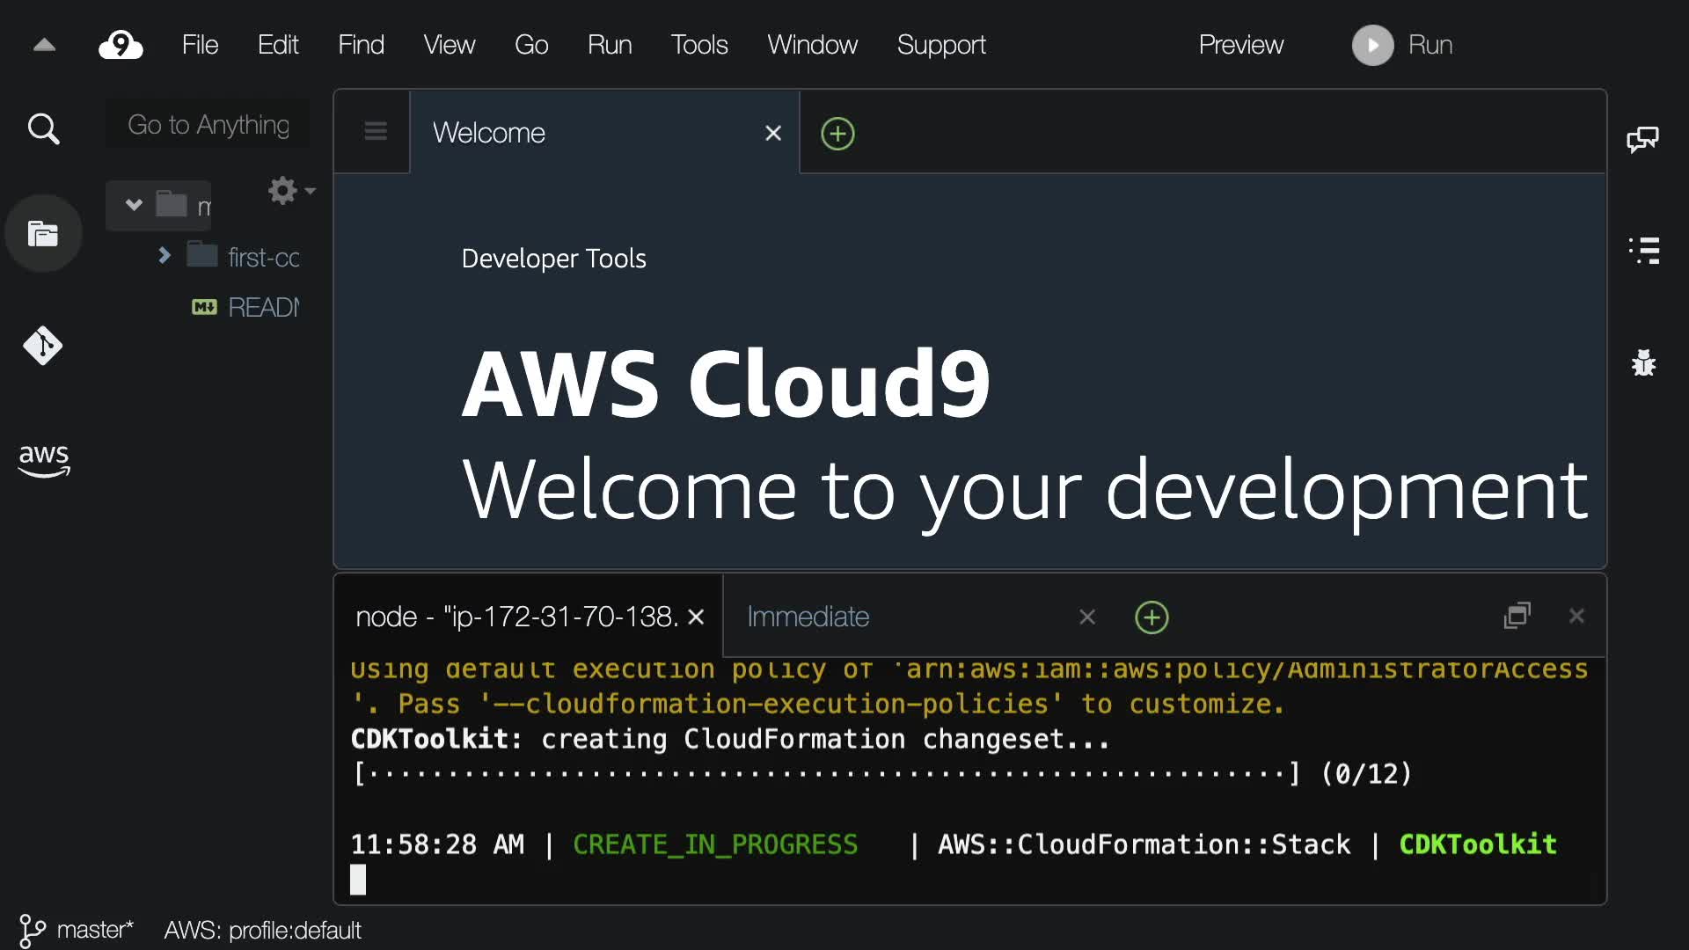Click the Preview button
Screen dimensions: 1689x950
click(x=1240, y=45)
